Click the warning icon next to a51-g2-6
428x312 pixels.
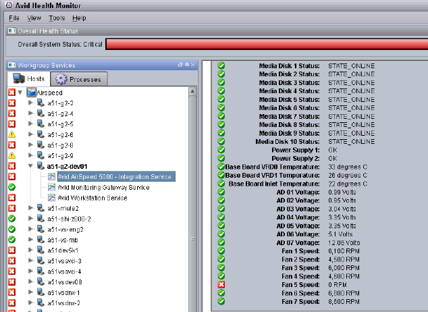click(x=11, y=134)
